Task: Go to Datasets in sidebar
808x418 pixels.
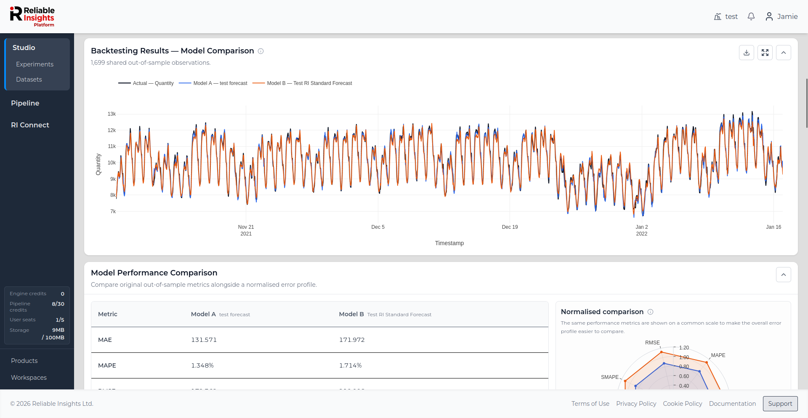Action: click(x=29, y=79)
